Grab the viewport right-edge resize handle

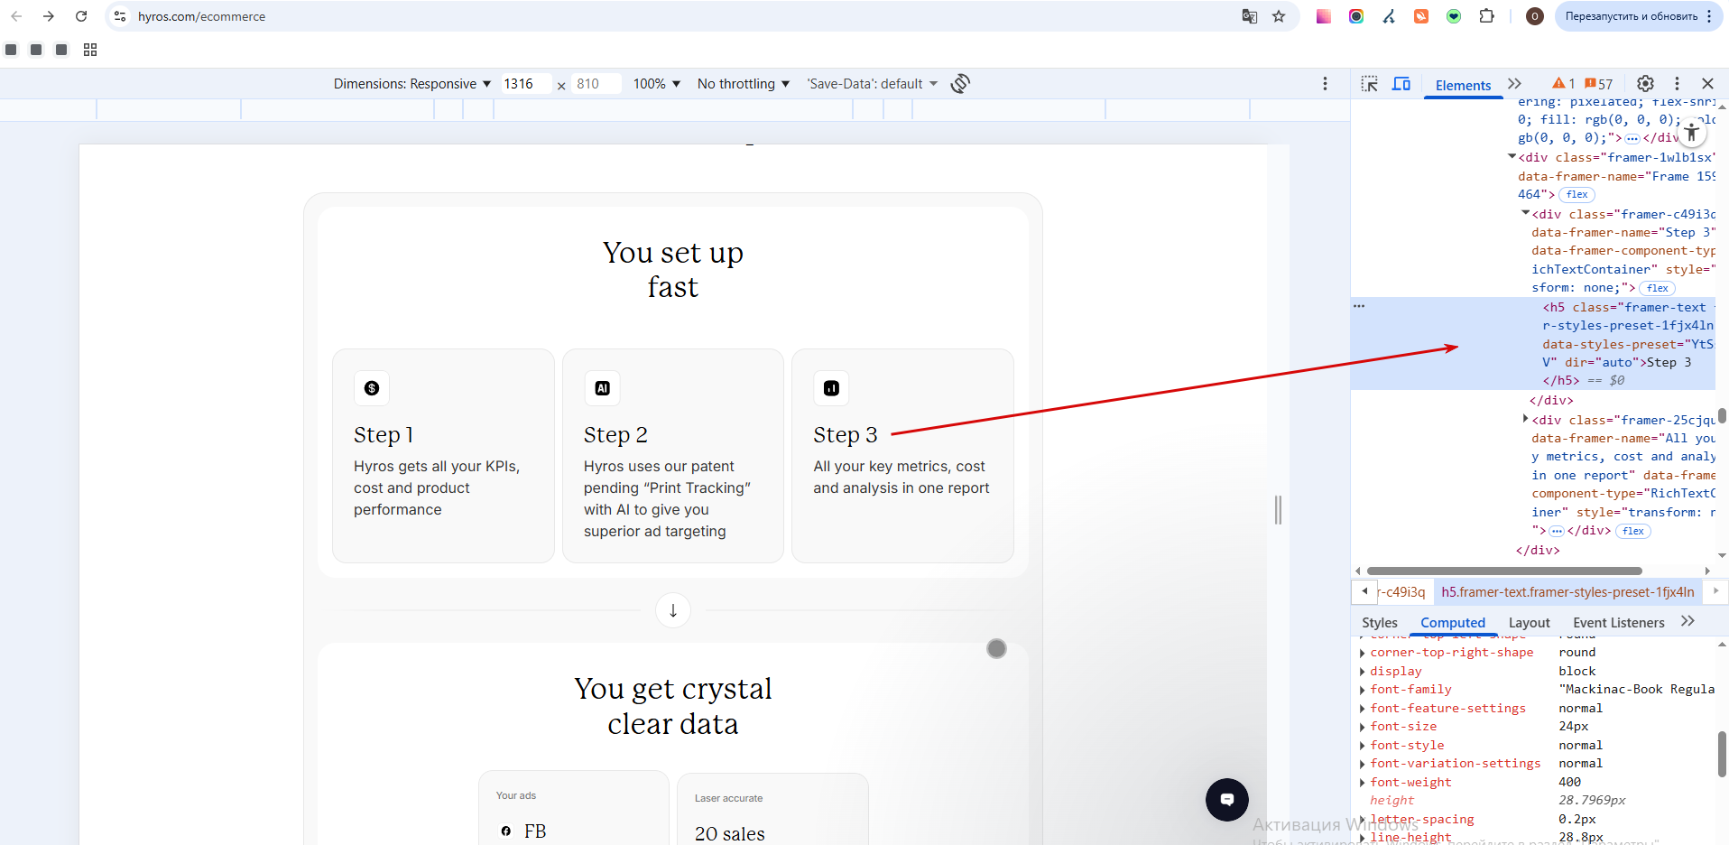[x=1278, y=510]
